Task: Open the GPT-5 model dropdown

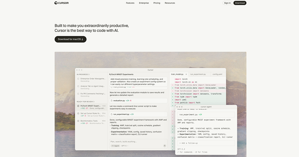Action: [x=124, y=146]
